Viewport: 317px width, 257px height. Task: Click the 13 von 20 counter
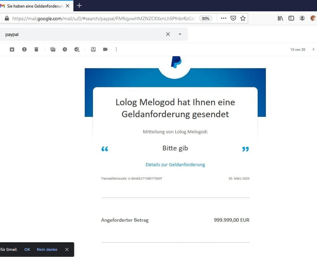(297, 49)
